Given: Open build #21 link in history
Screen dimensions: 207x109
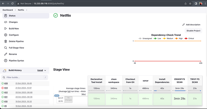Looking at the screenshot, I should click(6, 97).
